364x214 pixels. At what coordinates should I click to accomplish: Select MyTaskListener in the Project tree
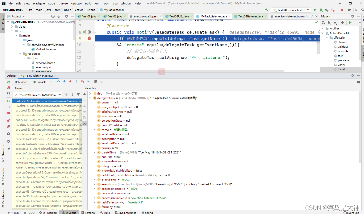(x=46, y=49)
